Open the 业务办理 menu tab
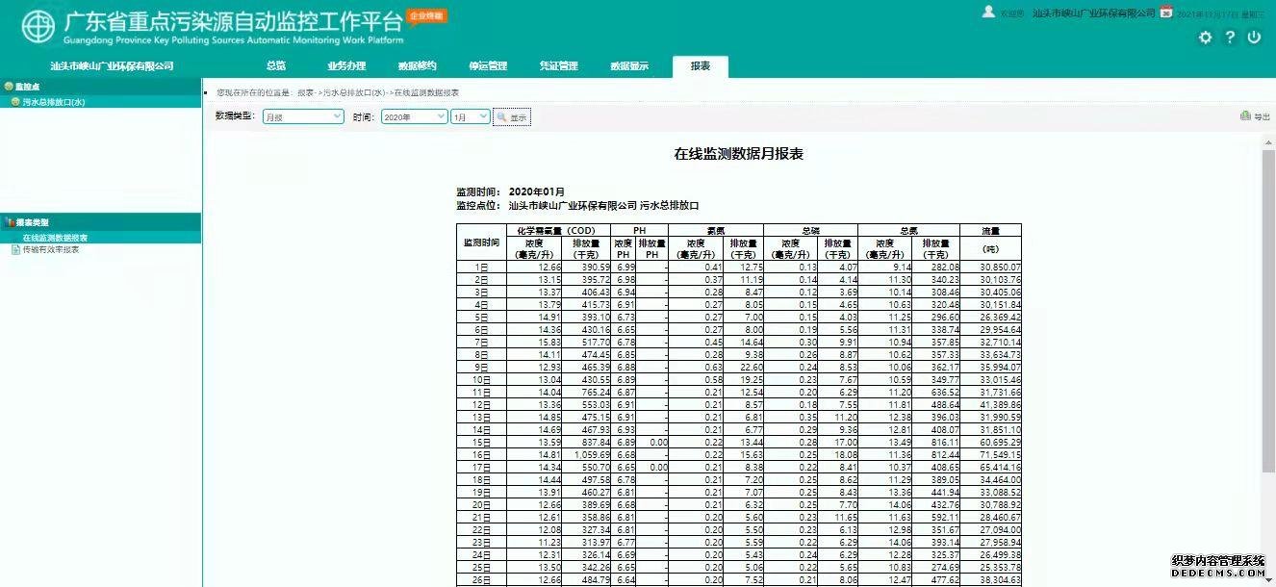 tap(346, 66)
